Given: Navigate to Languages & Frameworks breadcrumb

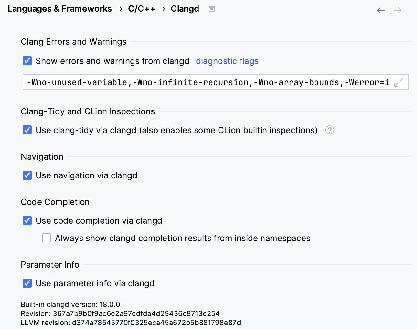Looking at the screenshot, I should [60, 9].
